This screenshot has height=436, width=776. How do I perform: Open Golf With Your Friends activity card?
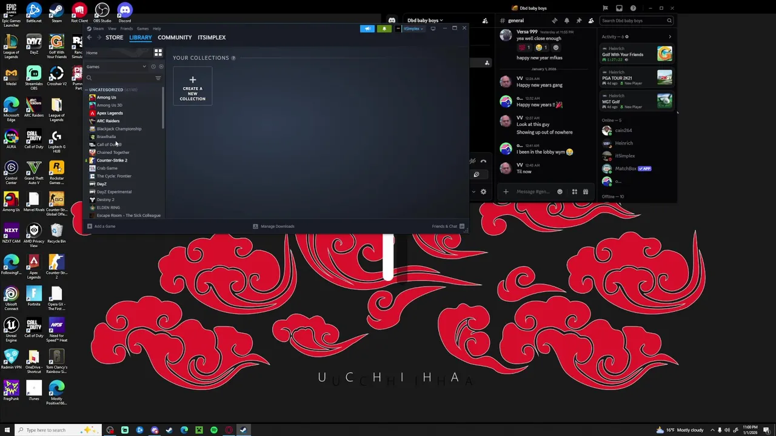point(637,53)
